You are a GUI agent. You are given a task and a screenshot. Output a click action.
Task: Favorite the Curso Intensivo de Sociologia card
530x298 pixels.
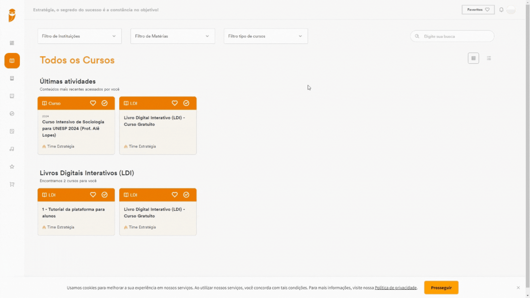pos(93,103)
